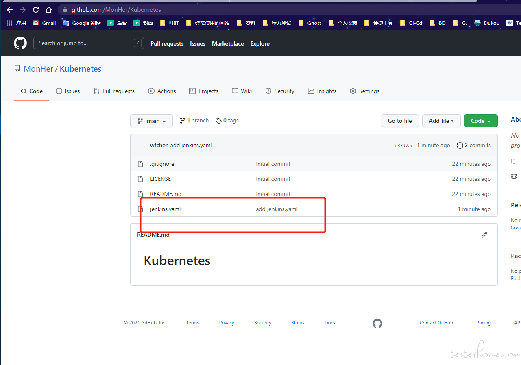The height and width of the screenshot is (365, 521).
Task: Open the Contact GitHub footer link
Action: 436,323
